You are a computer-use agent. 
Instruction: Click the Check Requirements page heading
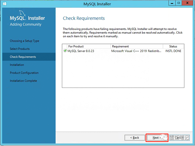pos(84,18)
